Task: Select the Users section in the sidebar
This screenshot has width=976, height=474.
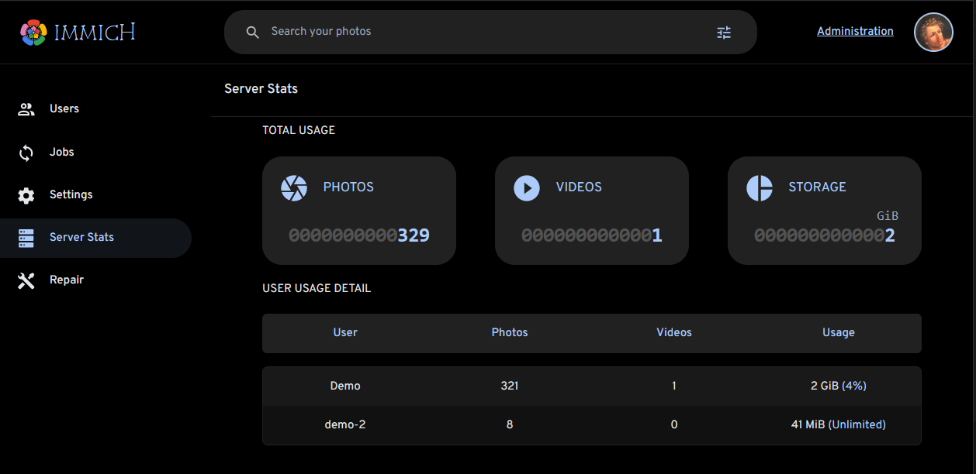Action: pos(64,108)
